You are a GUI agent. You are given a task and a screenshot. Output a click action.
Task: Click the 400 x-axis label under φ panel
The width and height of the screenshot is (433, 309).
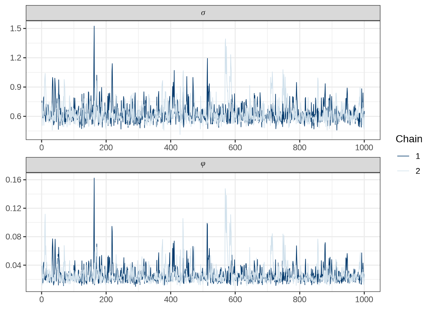pyautogui.click(x=170, y=300)
